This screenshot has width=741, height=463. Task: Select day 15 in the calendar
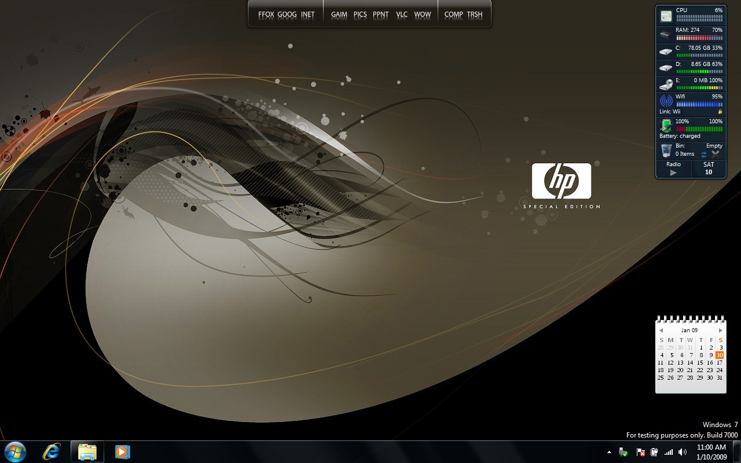coord(700,363)
